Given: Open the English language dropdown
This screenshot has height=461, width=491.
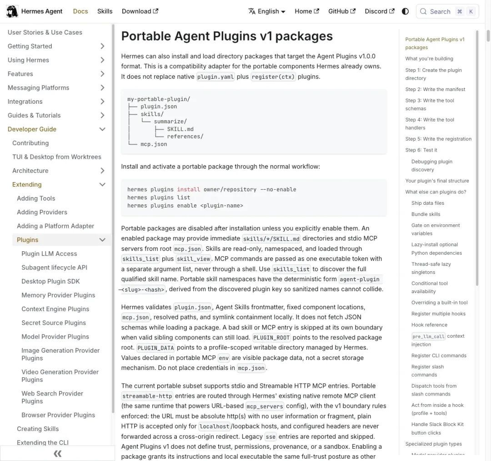Looking at the screenshot, I should 267,11.
